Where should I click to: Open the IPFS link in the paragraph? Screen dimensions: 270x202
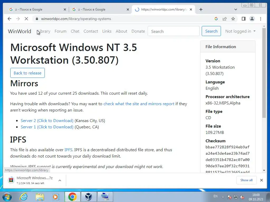coord(68,150)
